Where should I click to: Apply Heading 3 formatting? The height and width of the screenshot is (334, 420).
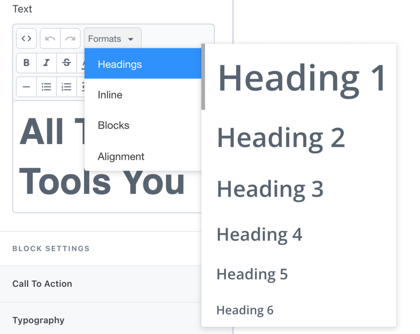(x=270, y=189)
